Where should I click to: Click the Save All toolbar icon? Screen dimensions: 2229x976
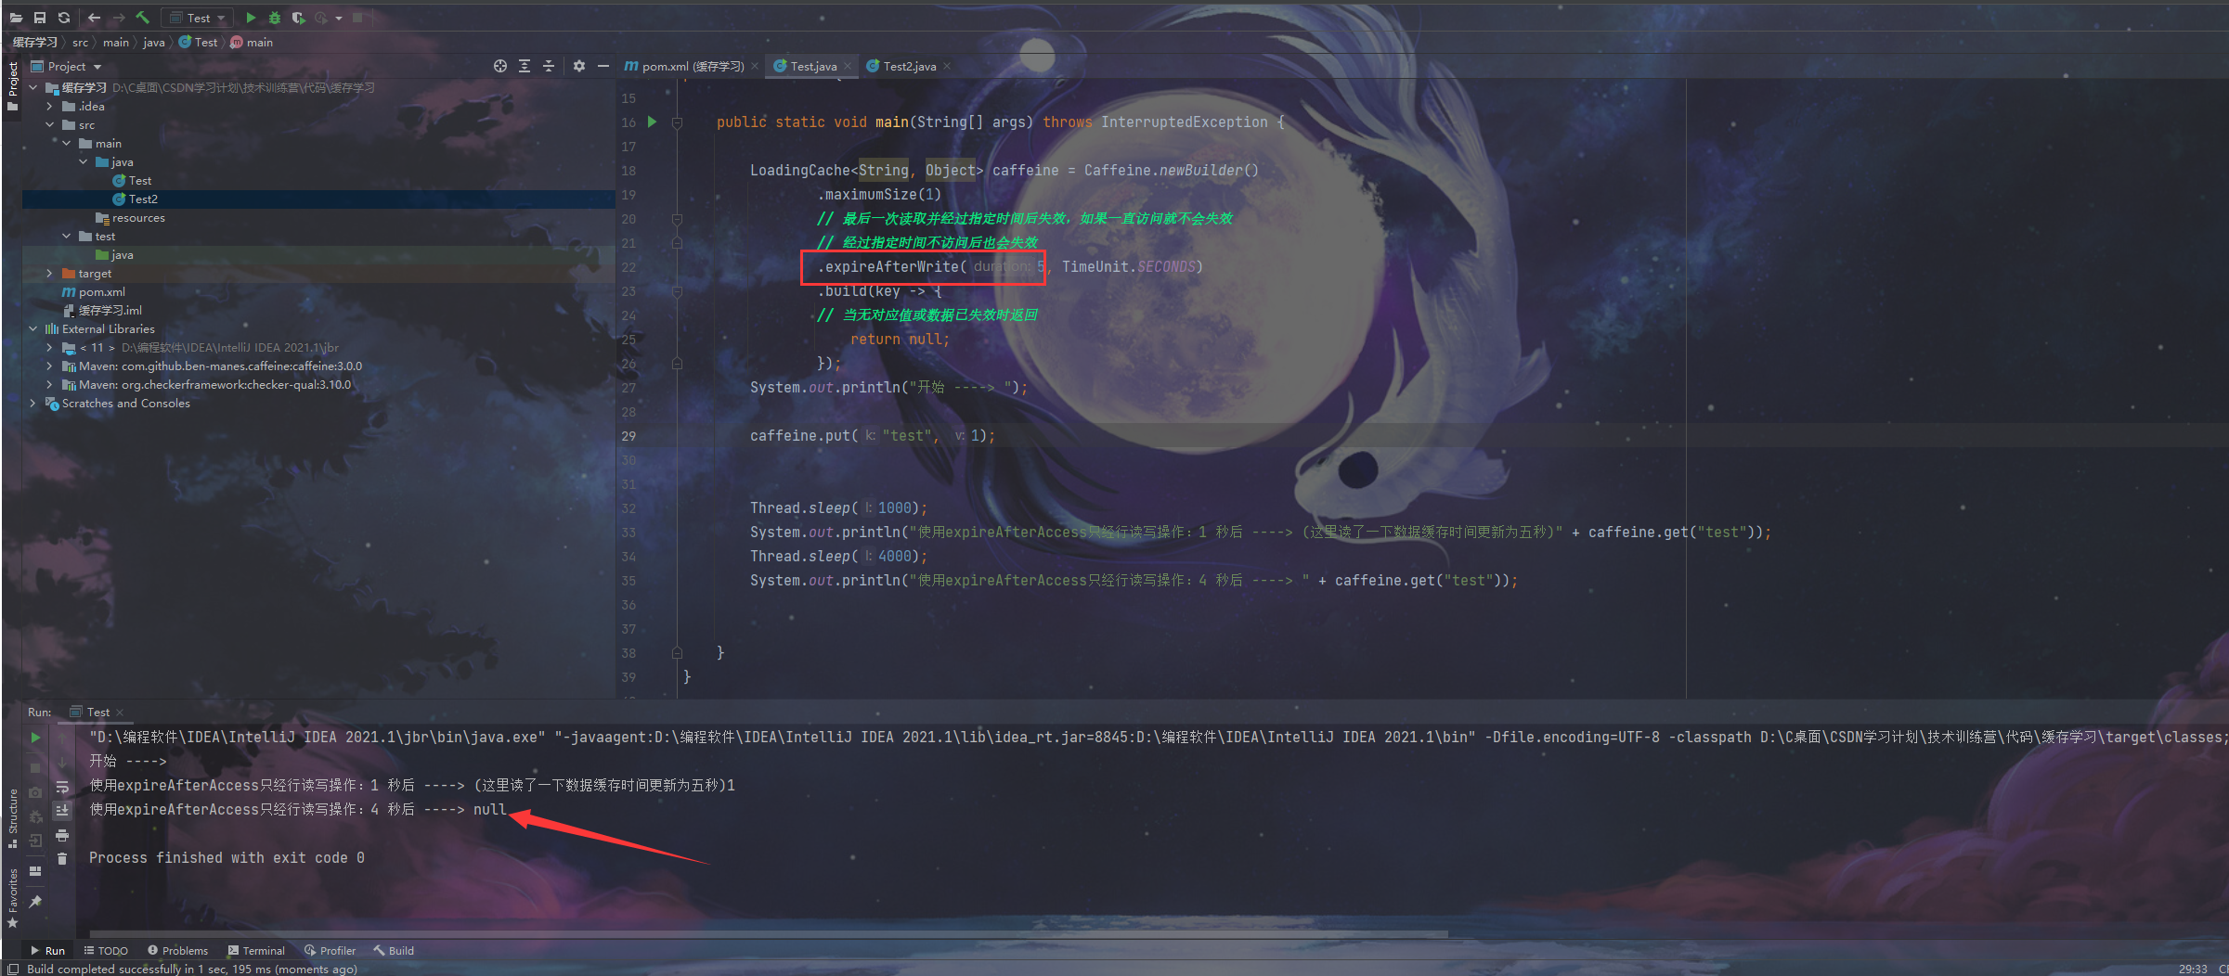point(40,18)
